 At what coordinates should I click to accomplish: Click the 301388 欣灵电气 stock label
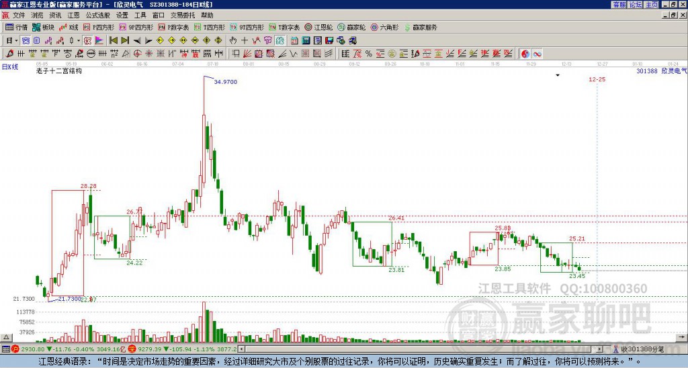point(662,71)
